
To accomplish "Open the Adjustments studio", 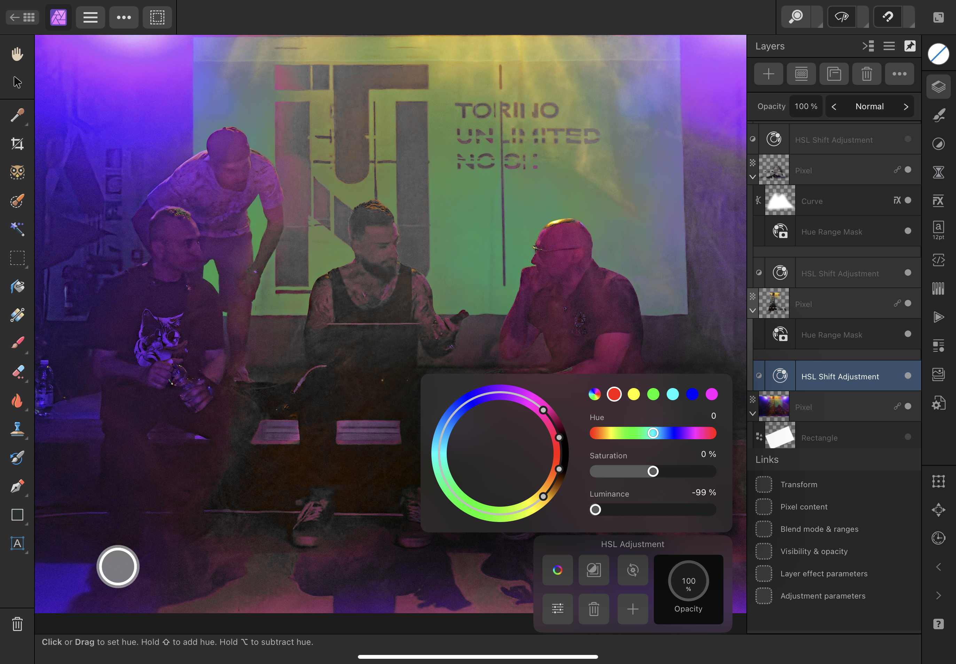I will coord(939,144).
